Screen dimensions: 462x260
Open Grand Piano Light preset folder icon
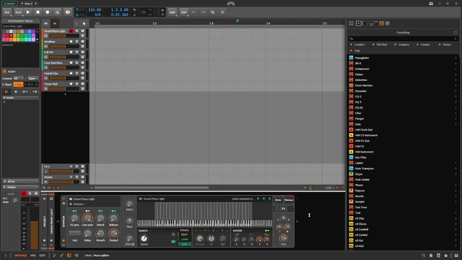pos(71,199)
